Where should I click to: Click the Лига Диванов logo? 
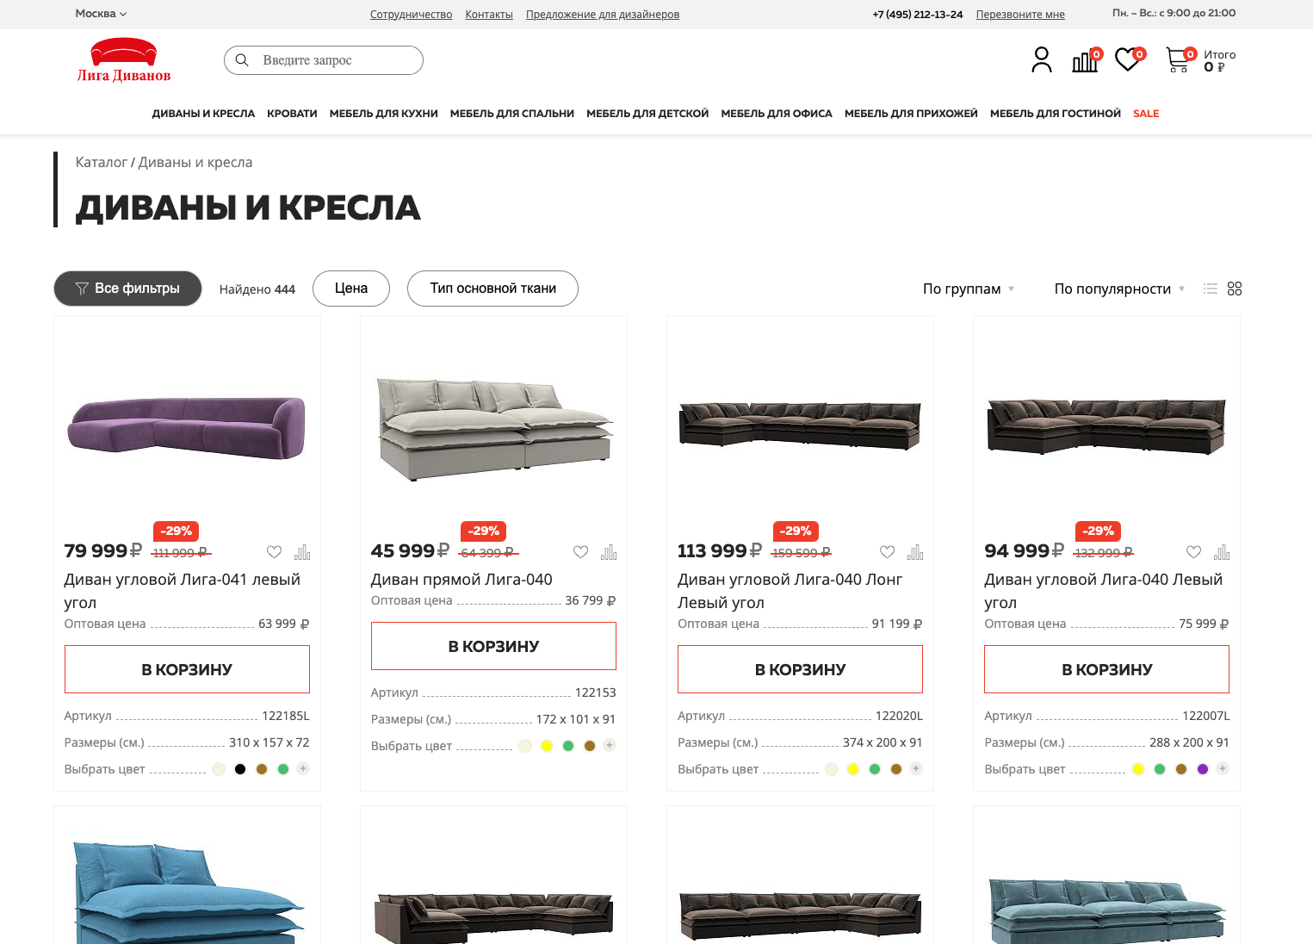click(124, 60)
